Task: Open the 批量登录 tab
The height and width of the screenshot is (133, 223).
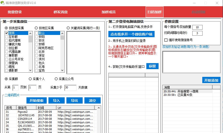Action: pyautogui.click(x=15, y=12)
